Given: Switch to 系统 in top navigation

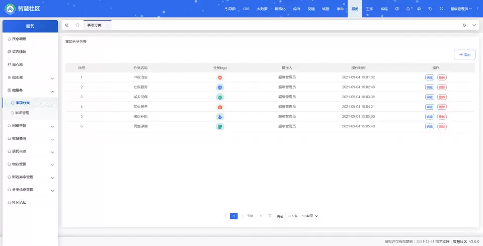Looking at the screenshot, I should 384,9.
